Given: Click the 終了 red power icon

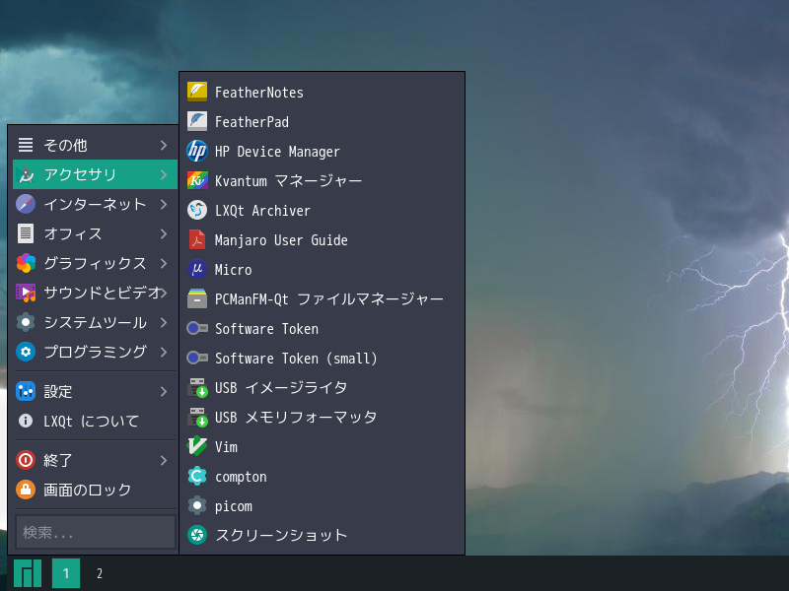Looking at the screenshot, I should pyautogui.click(x=26, y=460).
